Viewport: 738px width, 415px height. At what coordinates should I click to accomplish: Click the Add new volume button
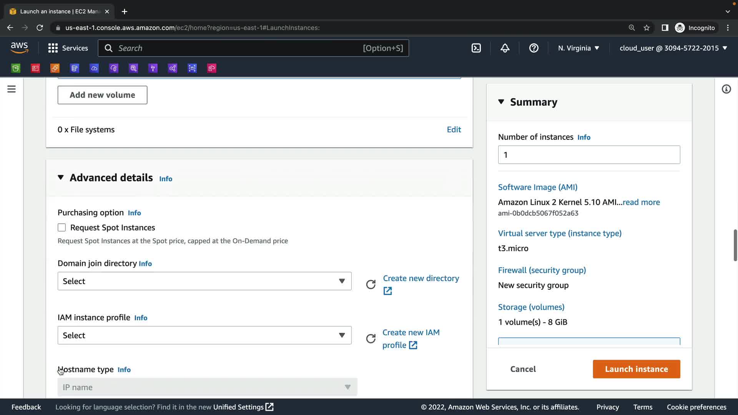[102, 95]
